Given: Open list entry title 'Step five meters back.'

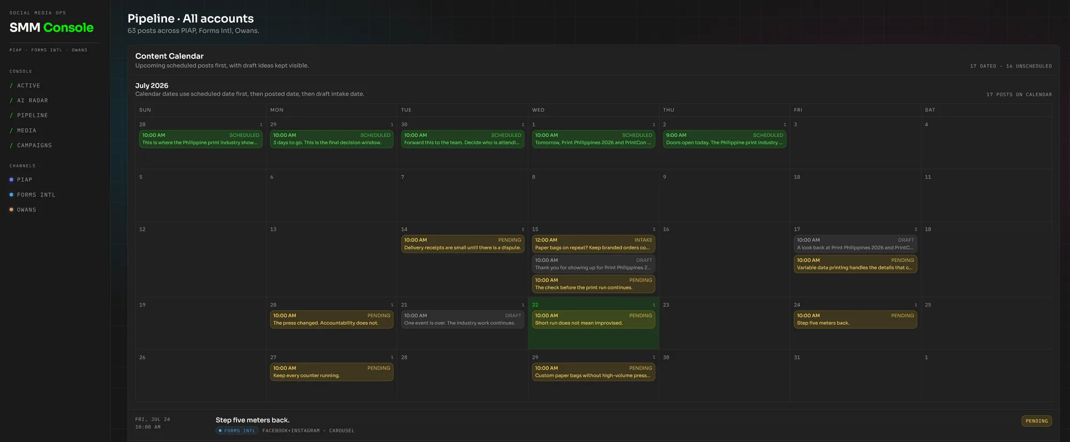Looking at the screenshot, I should (x=253, y=420).
